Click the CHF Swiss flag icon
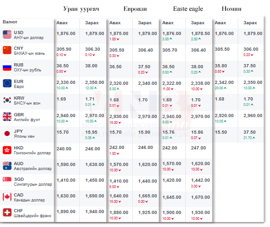Screen dimensions: 270x227 [x=7, y=213]
